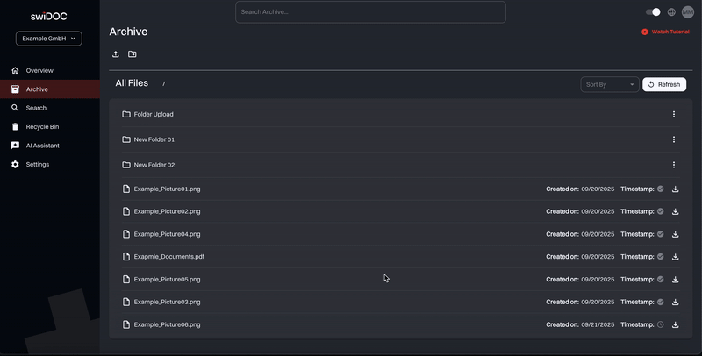
Task: Click the Refresh button
Action: pos(664,84)
